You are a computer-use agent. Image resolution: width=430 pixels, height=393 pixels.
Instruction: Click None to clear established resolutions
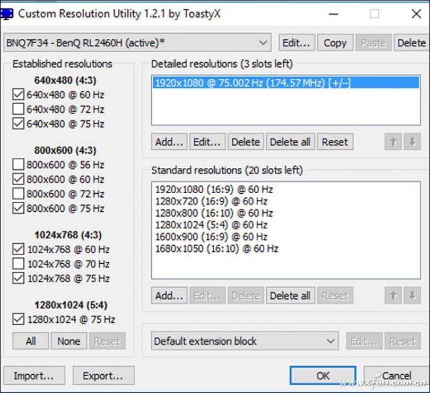pos(69,341)
